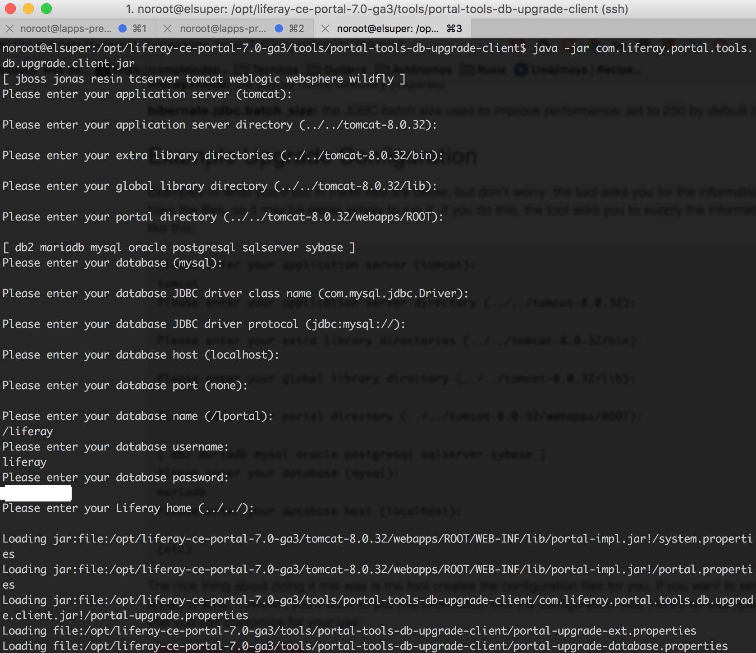Click the database options list with db2 mariadb
This screenshot has width=756, height=653.
(179, 248)
